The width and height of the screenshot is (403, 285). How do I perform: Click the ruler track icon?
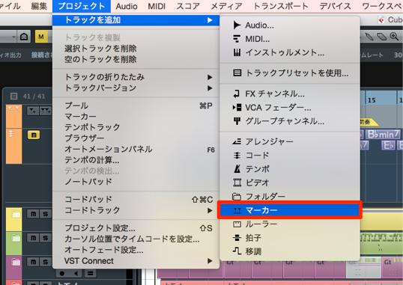pos(237,224)
